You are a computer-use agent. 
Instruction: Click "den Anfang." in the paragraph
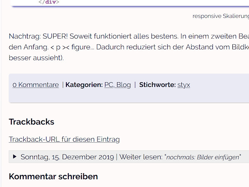(29, 47)
